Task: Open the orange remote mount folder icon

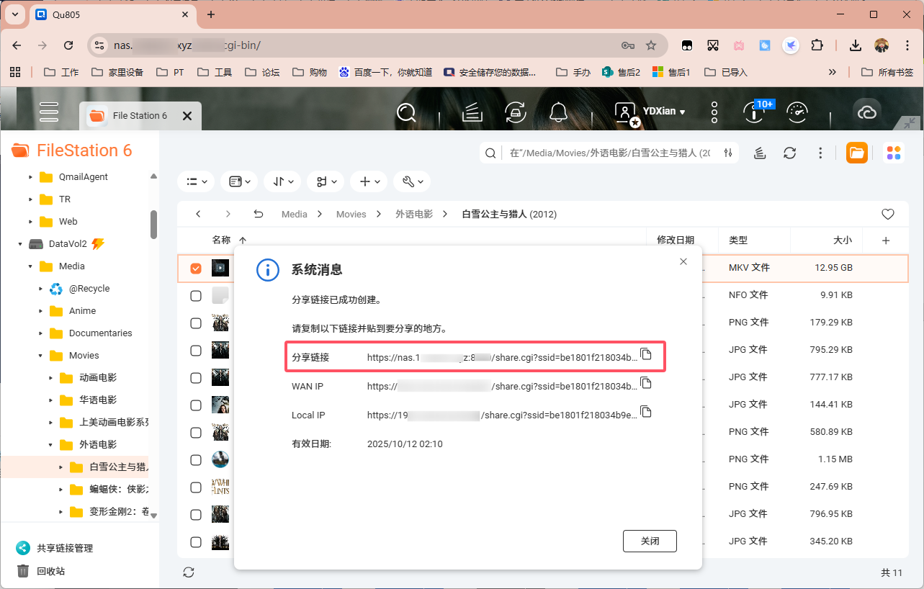Action: pos(856,153)
